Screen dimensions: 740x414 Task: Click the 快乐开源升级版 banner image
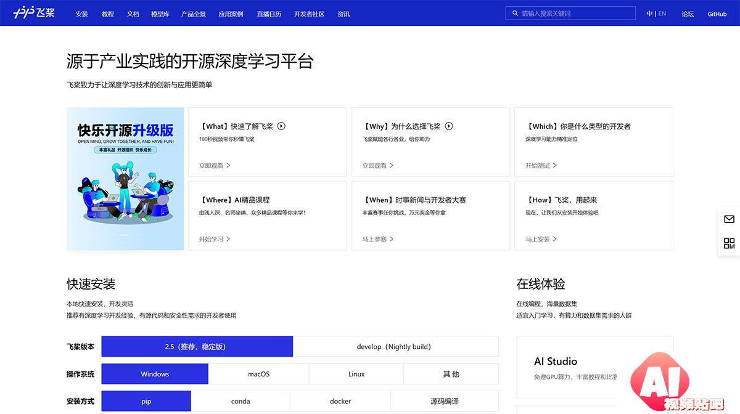point(125,179)
